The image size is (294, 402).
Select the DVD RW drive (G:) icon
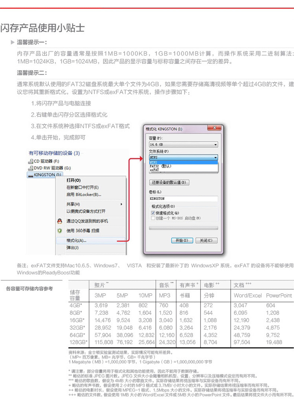31,168
